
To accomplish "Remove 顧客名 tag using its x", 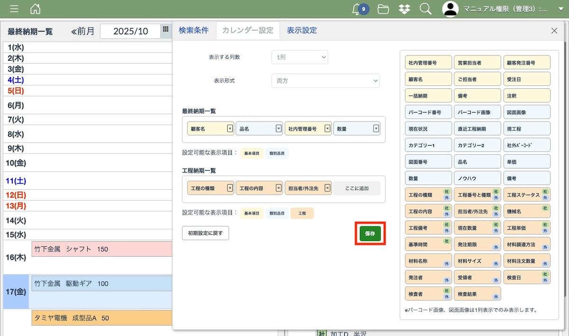I will (x=230, y=128).
